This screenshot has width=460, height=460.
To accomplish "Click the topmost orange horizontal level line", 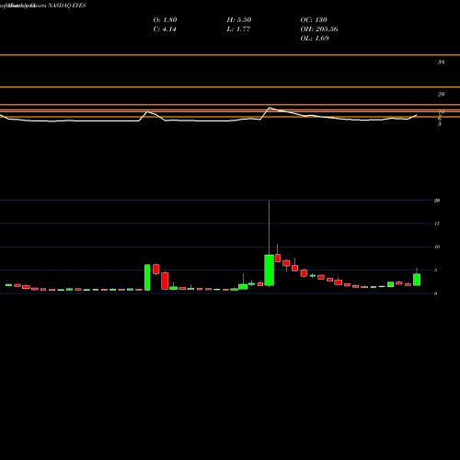I will pyautogui.click(x=230, y=55).
